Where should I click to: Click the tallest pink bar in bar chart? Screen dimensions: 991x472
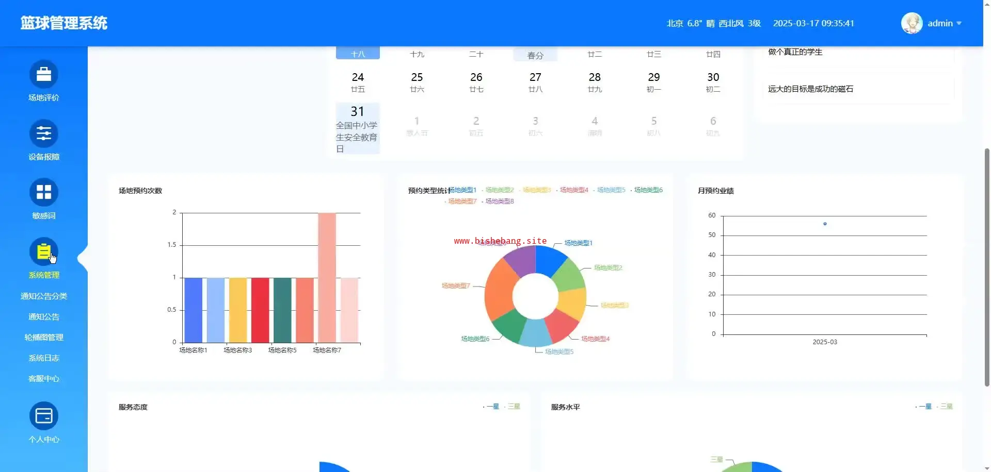point(327,277)
